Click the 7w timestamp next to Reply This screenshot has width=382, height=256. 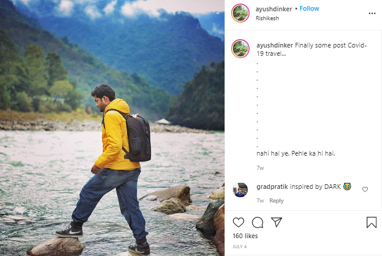tap(260, 201)
